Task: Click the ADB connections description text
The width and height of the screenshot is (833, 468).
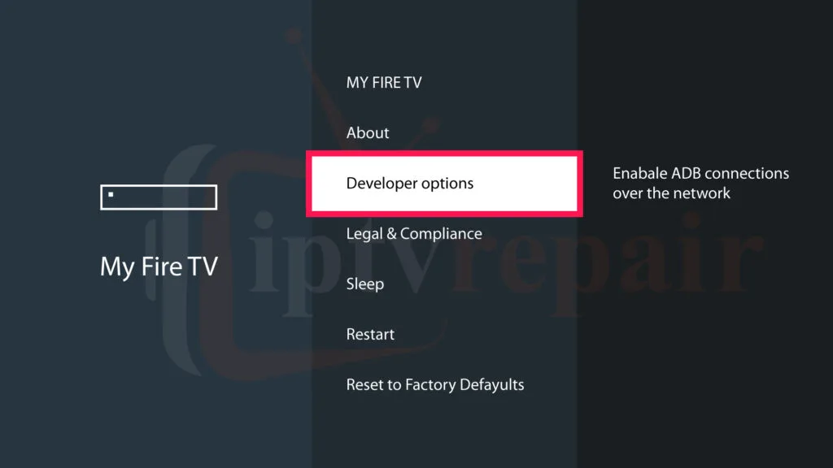Action: coord(700,183)
